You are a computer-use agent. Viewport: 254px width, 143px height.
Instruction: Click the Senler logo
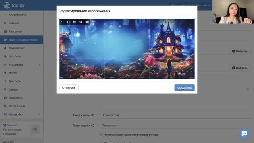14,5
